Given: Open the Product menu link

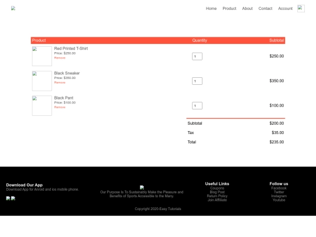Looking at the screenshot, I should 229,8.
